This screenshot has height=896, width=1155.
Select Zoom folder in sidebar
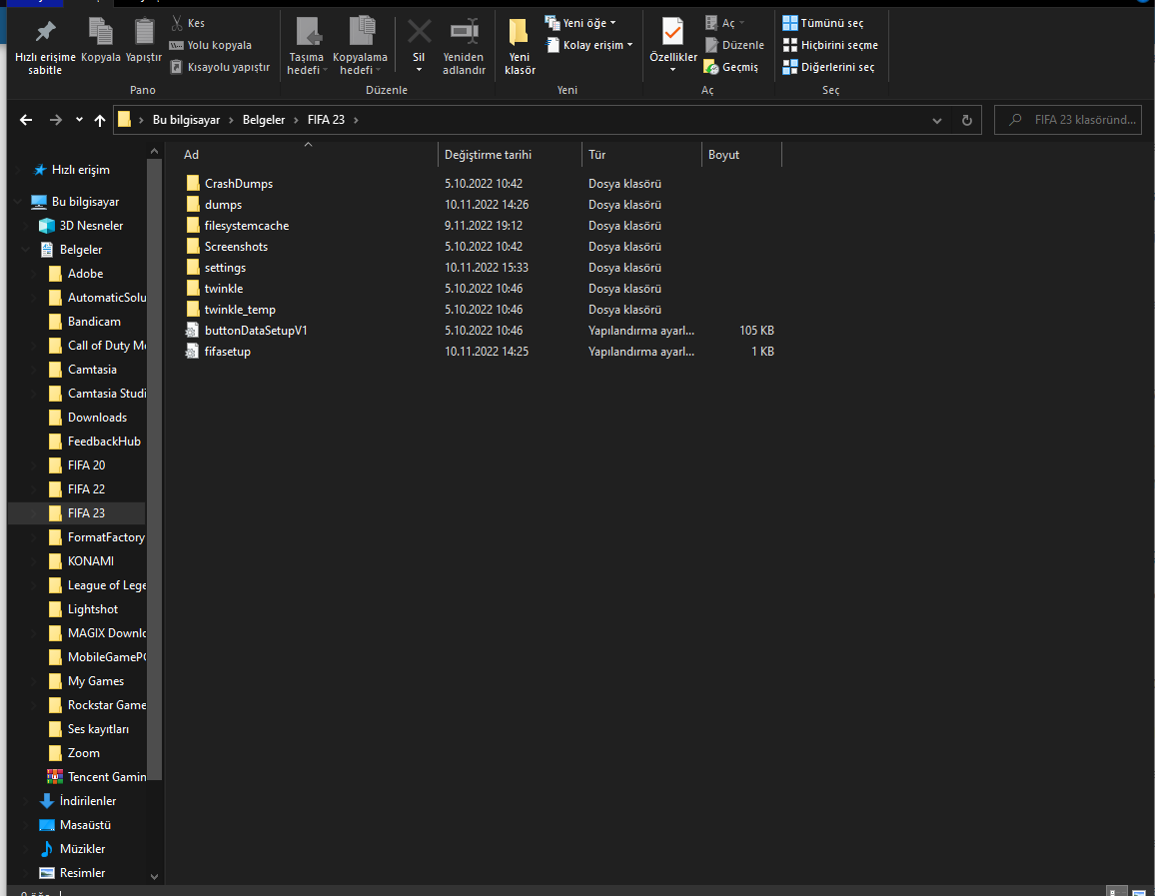83,752
